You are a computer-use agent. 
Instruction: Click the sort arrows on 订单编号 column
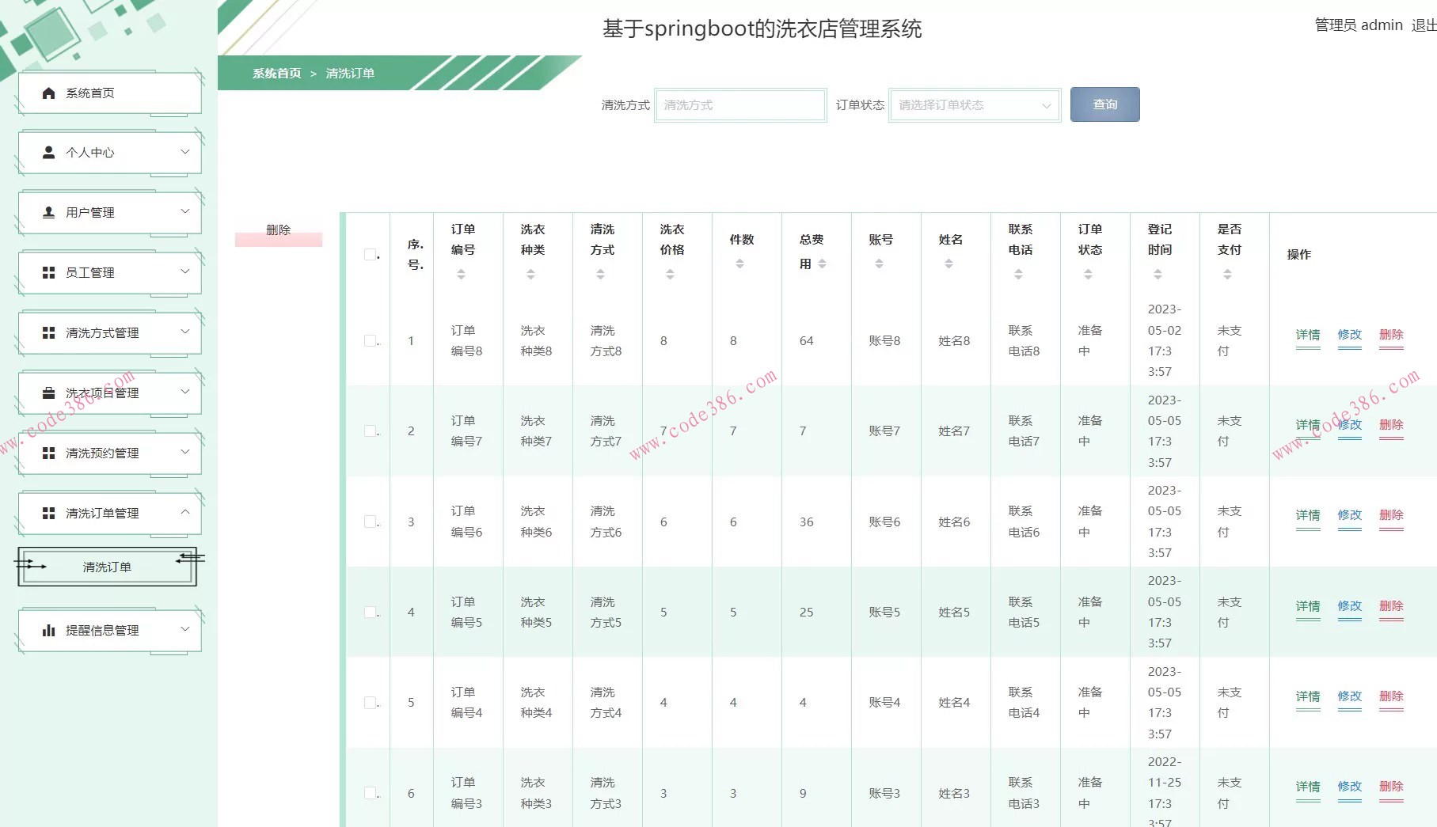(462, 274)
